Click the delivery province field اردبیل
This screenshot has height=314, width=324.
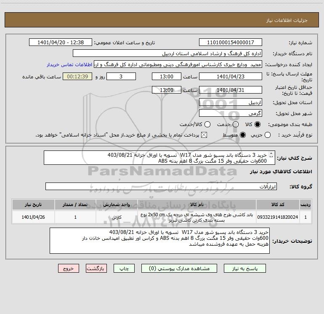point(231,102)
